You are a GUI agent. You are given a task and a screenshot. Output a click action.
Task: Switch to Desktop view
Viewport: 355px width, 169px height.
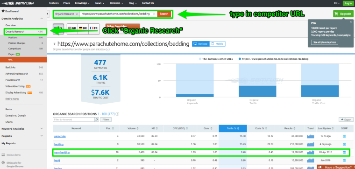[200, 44]
